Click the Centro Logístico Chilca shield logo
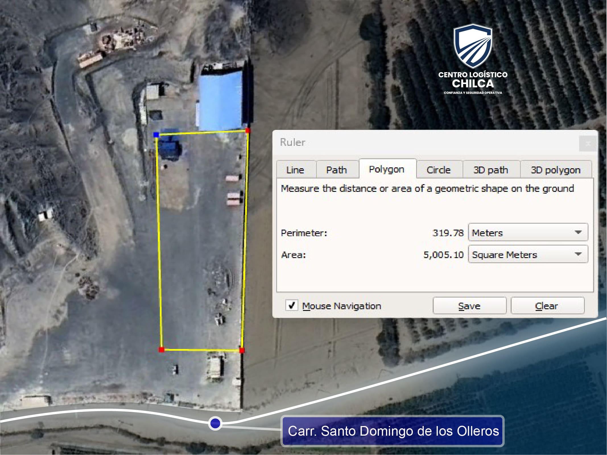 [x=473, y=46]
